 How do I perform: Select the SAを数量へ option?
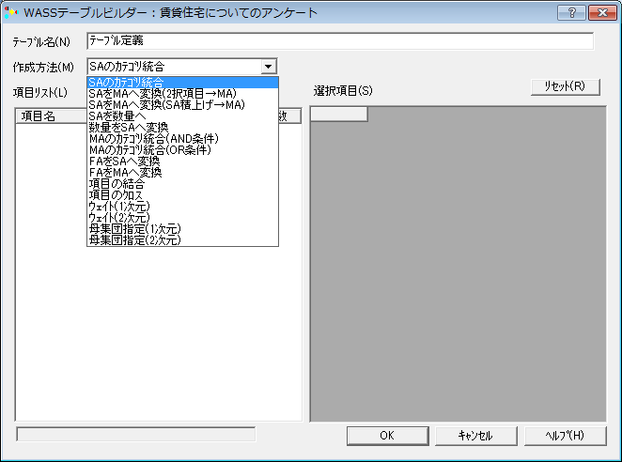182,115
